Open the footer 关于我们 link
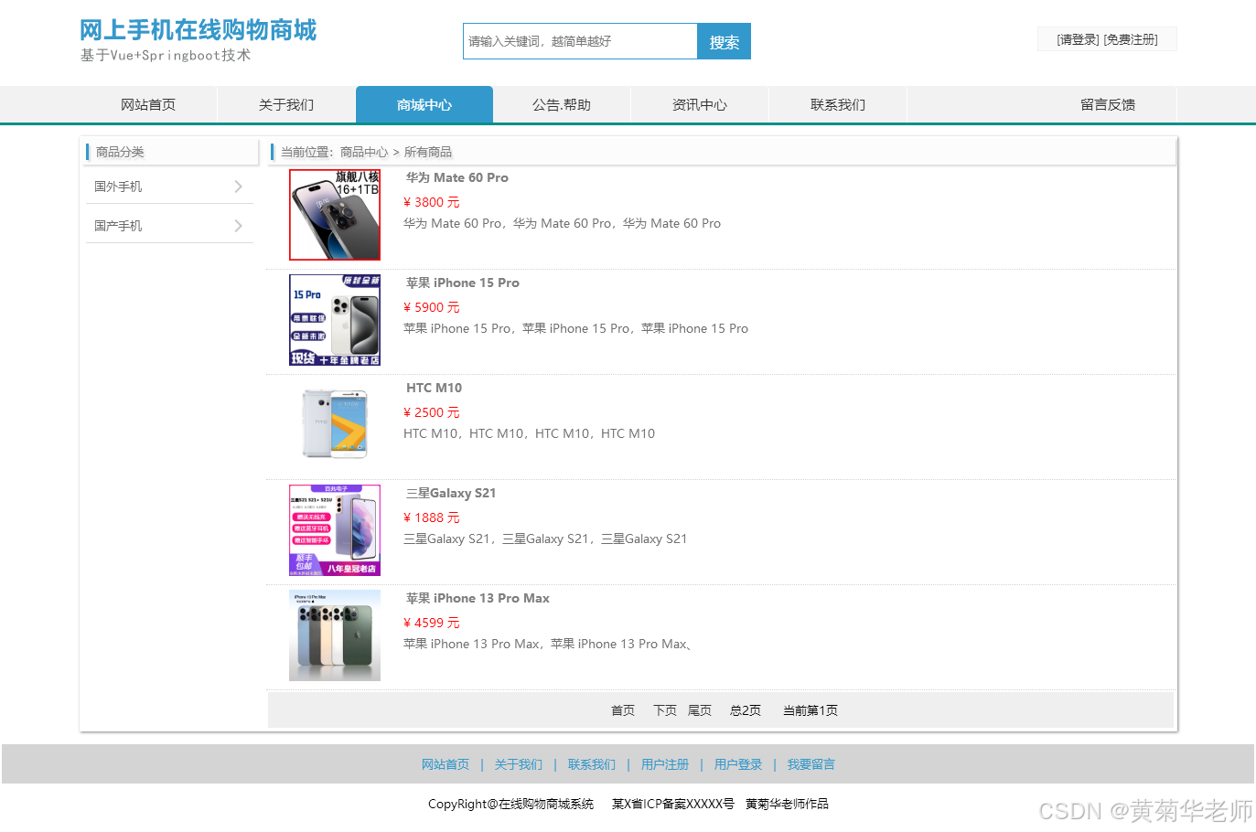This screenshot has height=832, width=1256. 519,764
